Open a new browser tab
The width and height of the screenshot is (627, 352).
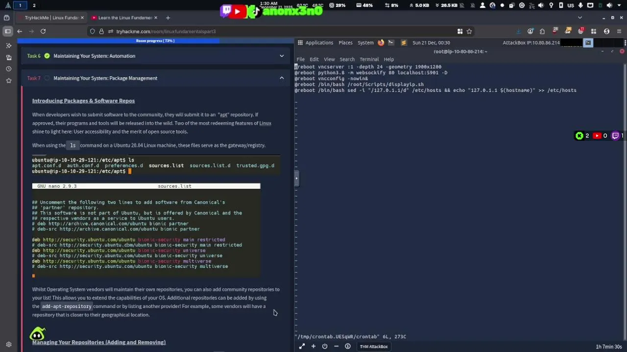tap(168, 18)
